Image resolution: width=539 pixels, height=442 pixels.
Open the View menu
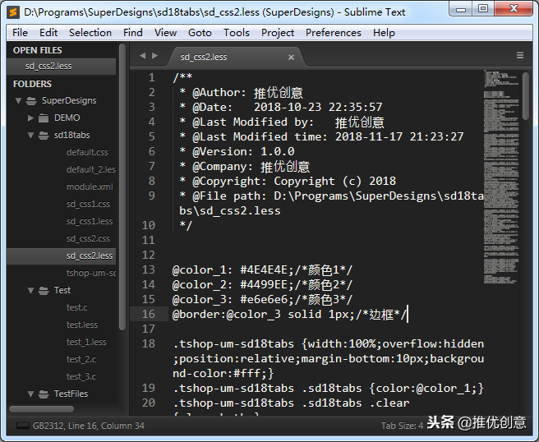point(165,33)
